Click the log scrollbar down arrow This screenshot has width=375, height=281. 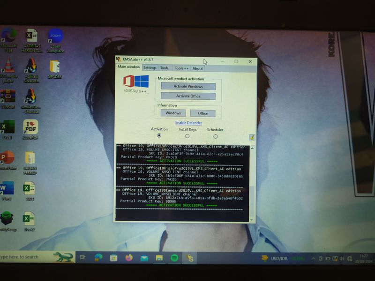(252, 219)
